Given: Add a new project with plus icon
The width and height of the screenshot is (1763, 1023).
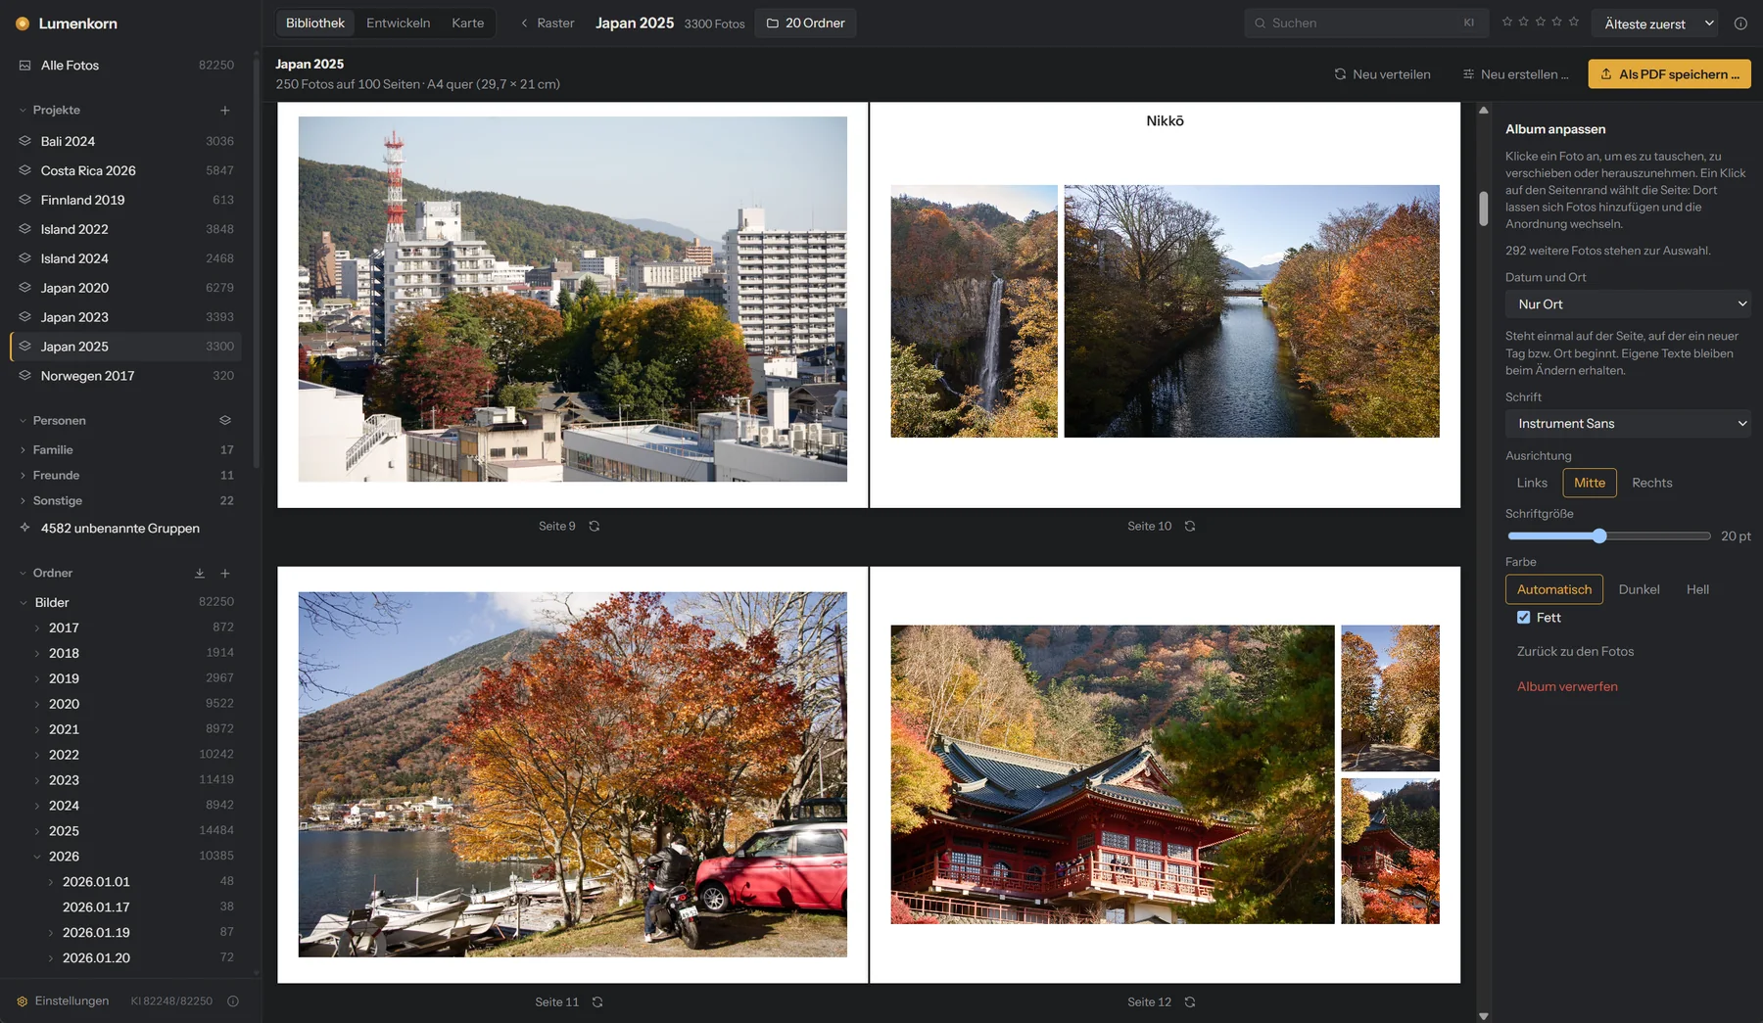Looking at the screenshot, I should click(225, 111).
